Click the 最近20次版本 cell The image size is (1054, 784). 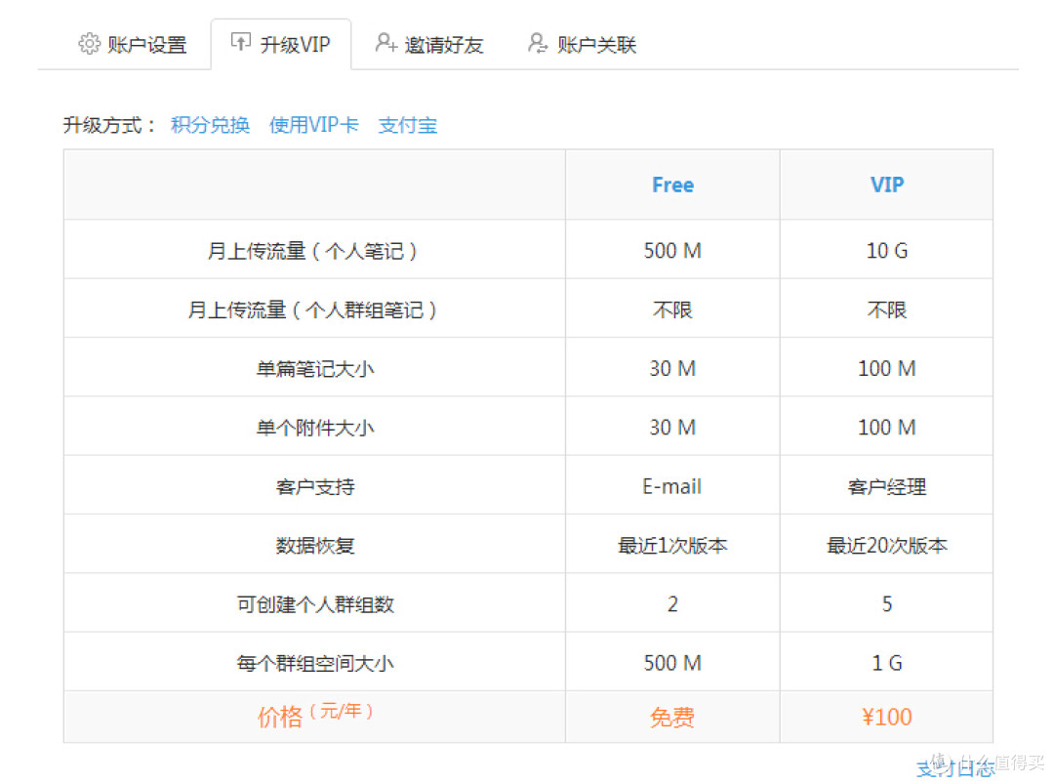pos(887,546)
